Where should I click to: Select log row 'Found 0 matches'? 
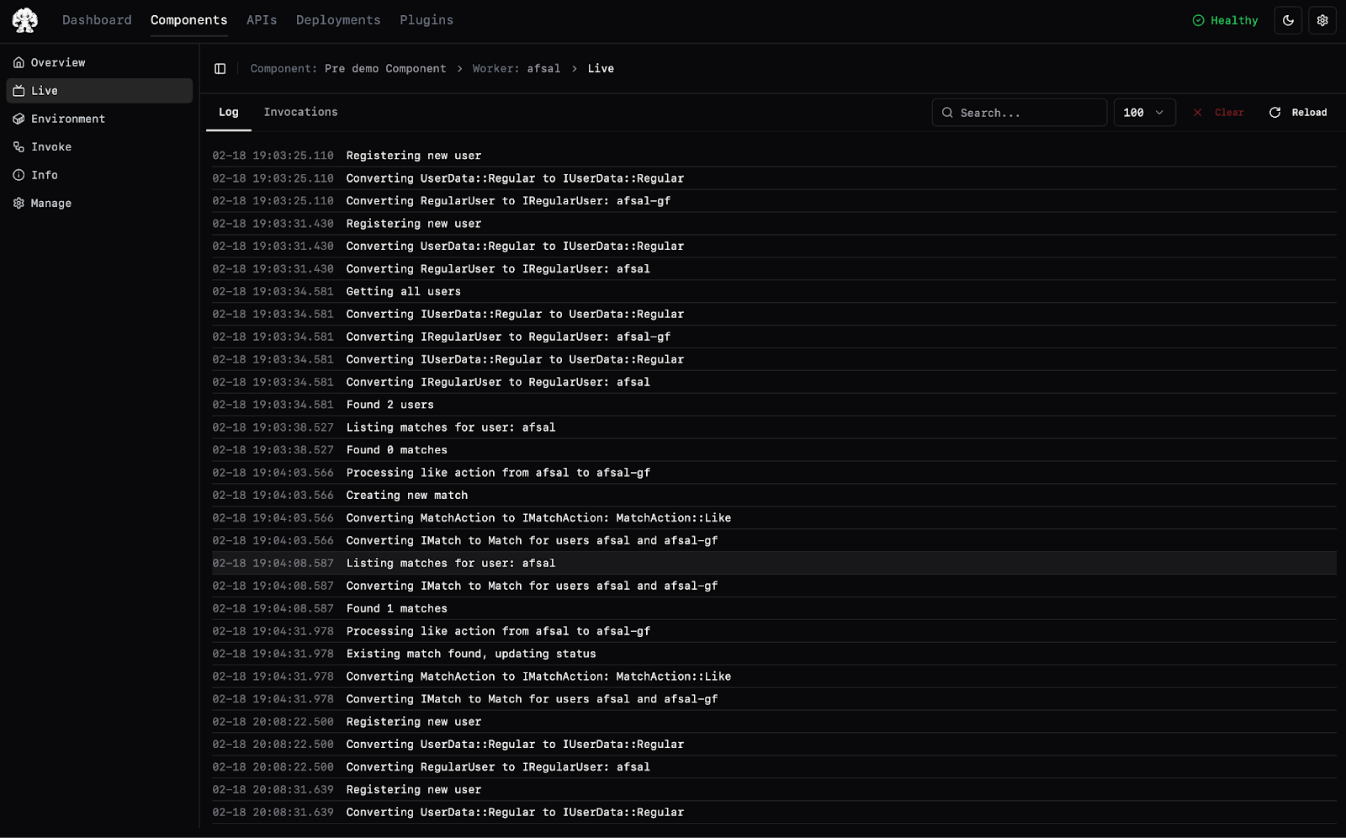[774, 450]
